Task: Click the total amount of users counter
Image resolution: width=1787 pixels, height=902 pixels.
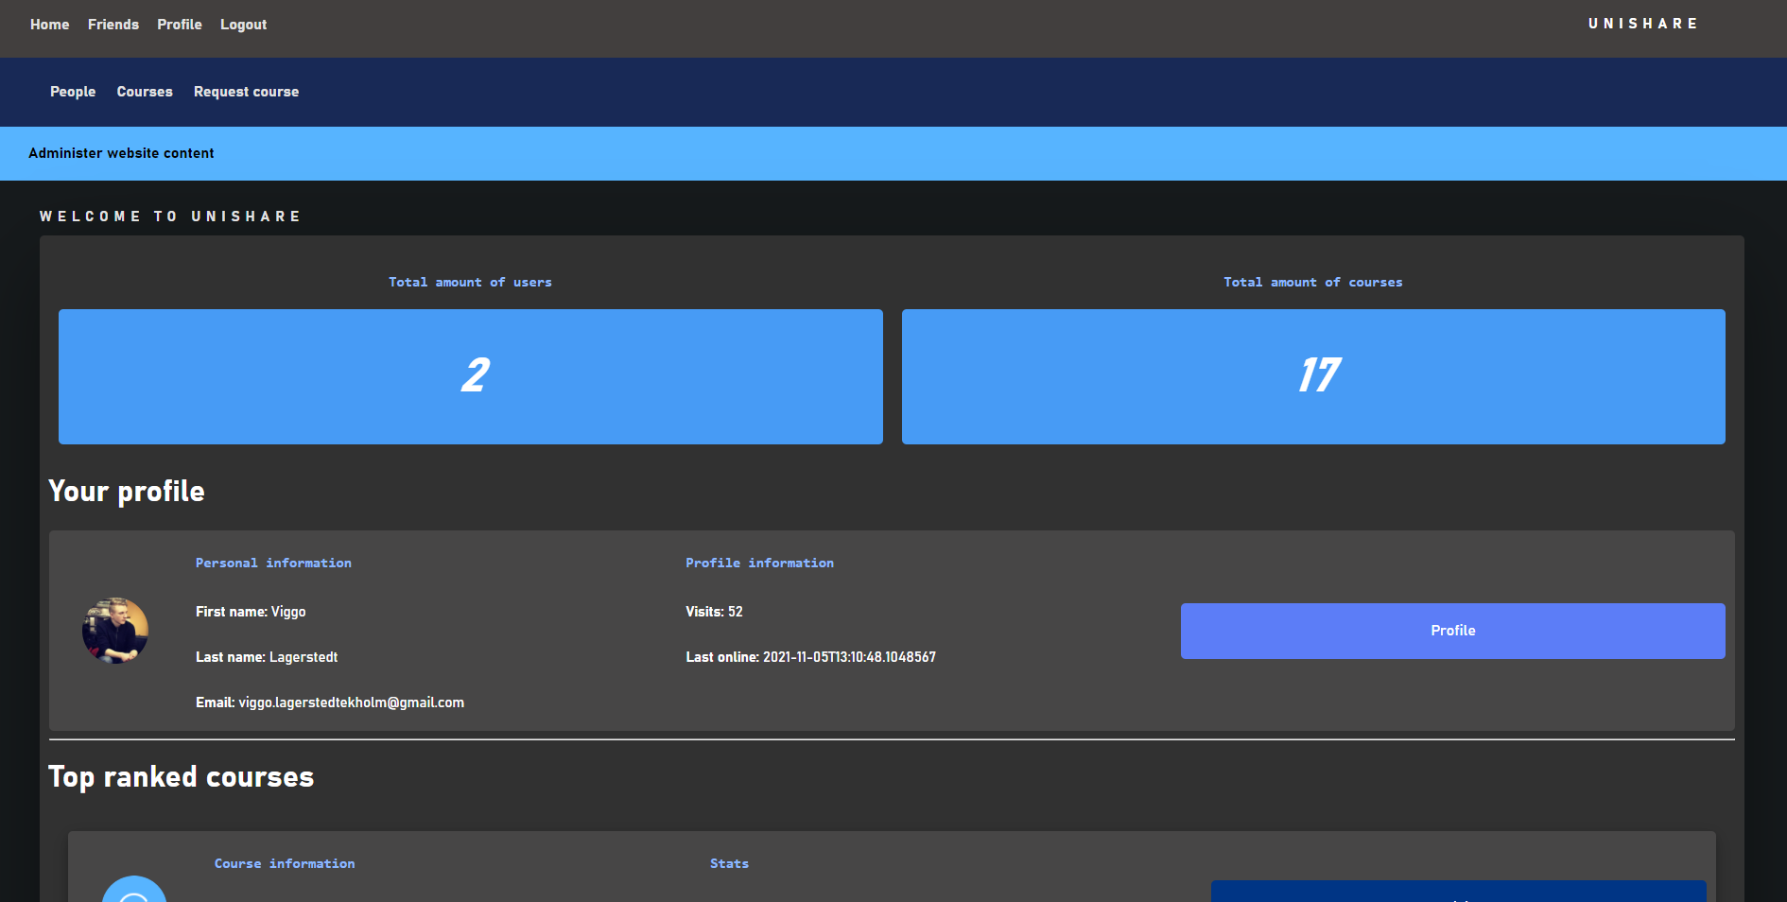Action: pyautogui.click(x=470, y=376)
